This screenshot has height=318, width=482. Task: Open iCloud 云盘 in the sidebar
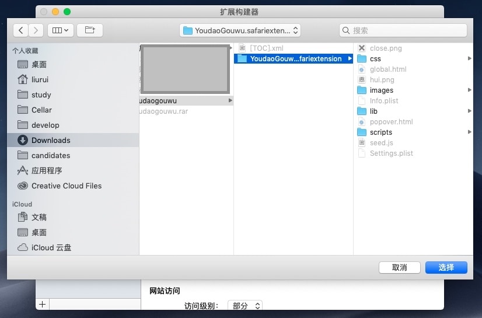(51, 247)
